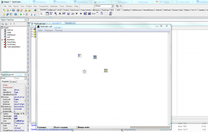Switch to the Win32 palette tab
208x132 pixels.
click(x=59, y=10)
